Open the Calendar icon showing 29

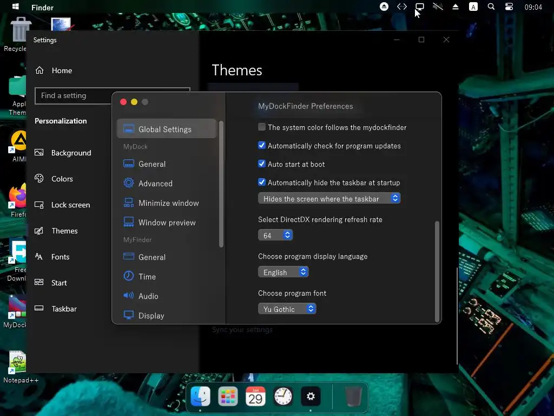[x=255, y=396]
